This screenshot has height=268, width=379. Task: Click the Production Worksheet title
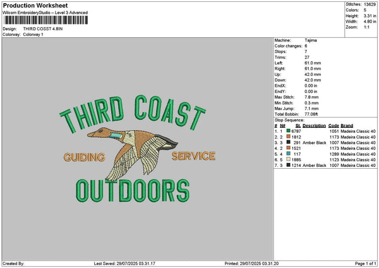pyautogui.click(x=35, y=5)
